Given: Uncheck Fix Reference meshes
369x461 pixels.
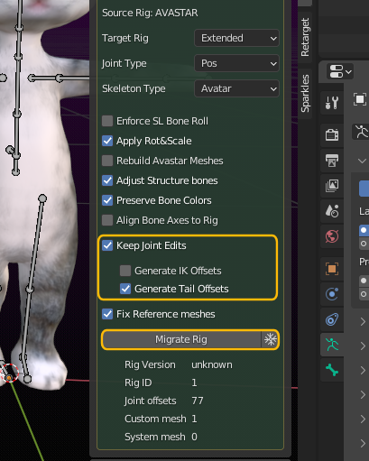Looking at the screenshot, I should (107, 314).
